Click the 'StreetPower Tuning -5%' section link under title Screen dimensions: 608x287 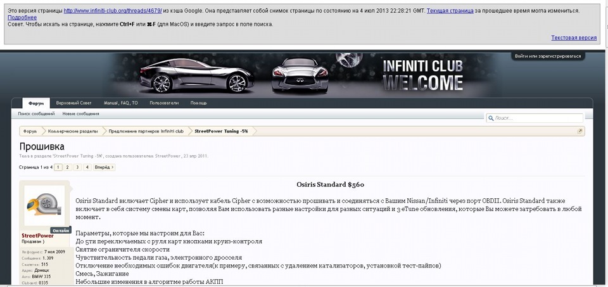click(77, 156)
